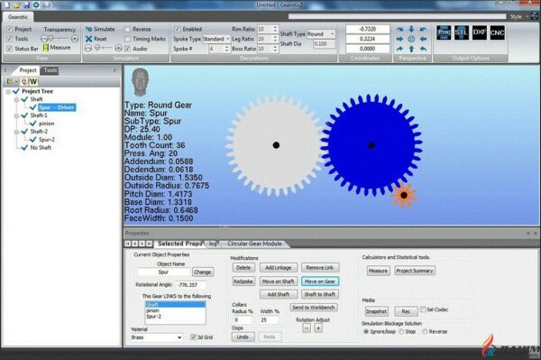541x360 pixels.
Task: Open a project with the folder icon
Action: point(17,5)
